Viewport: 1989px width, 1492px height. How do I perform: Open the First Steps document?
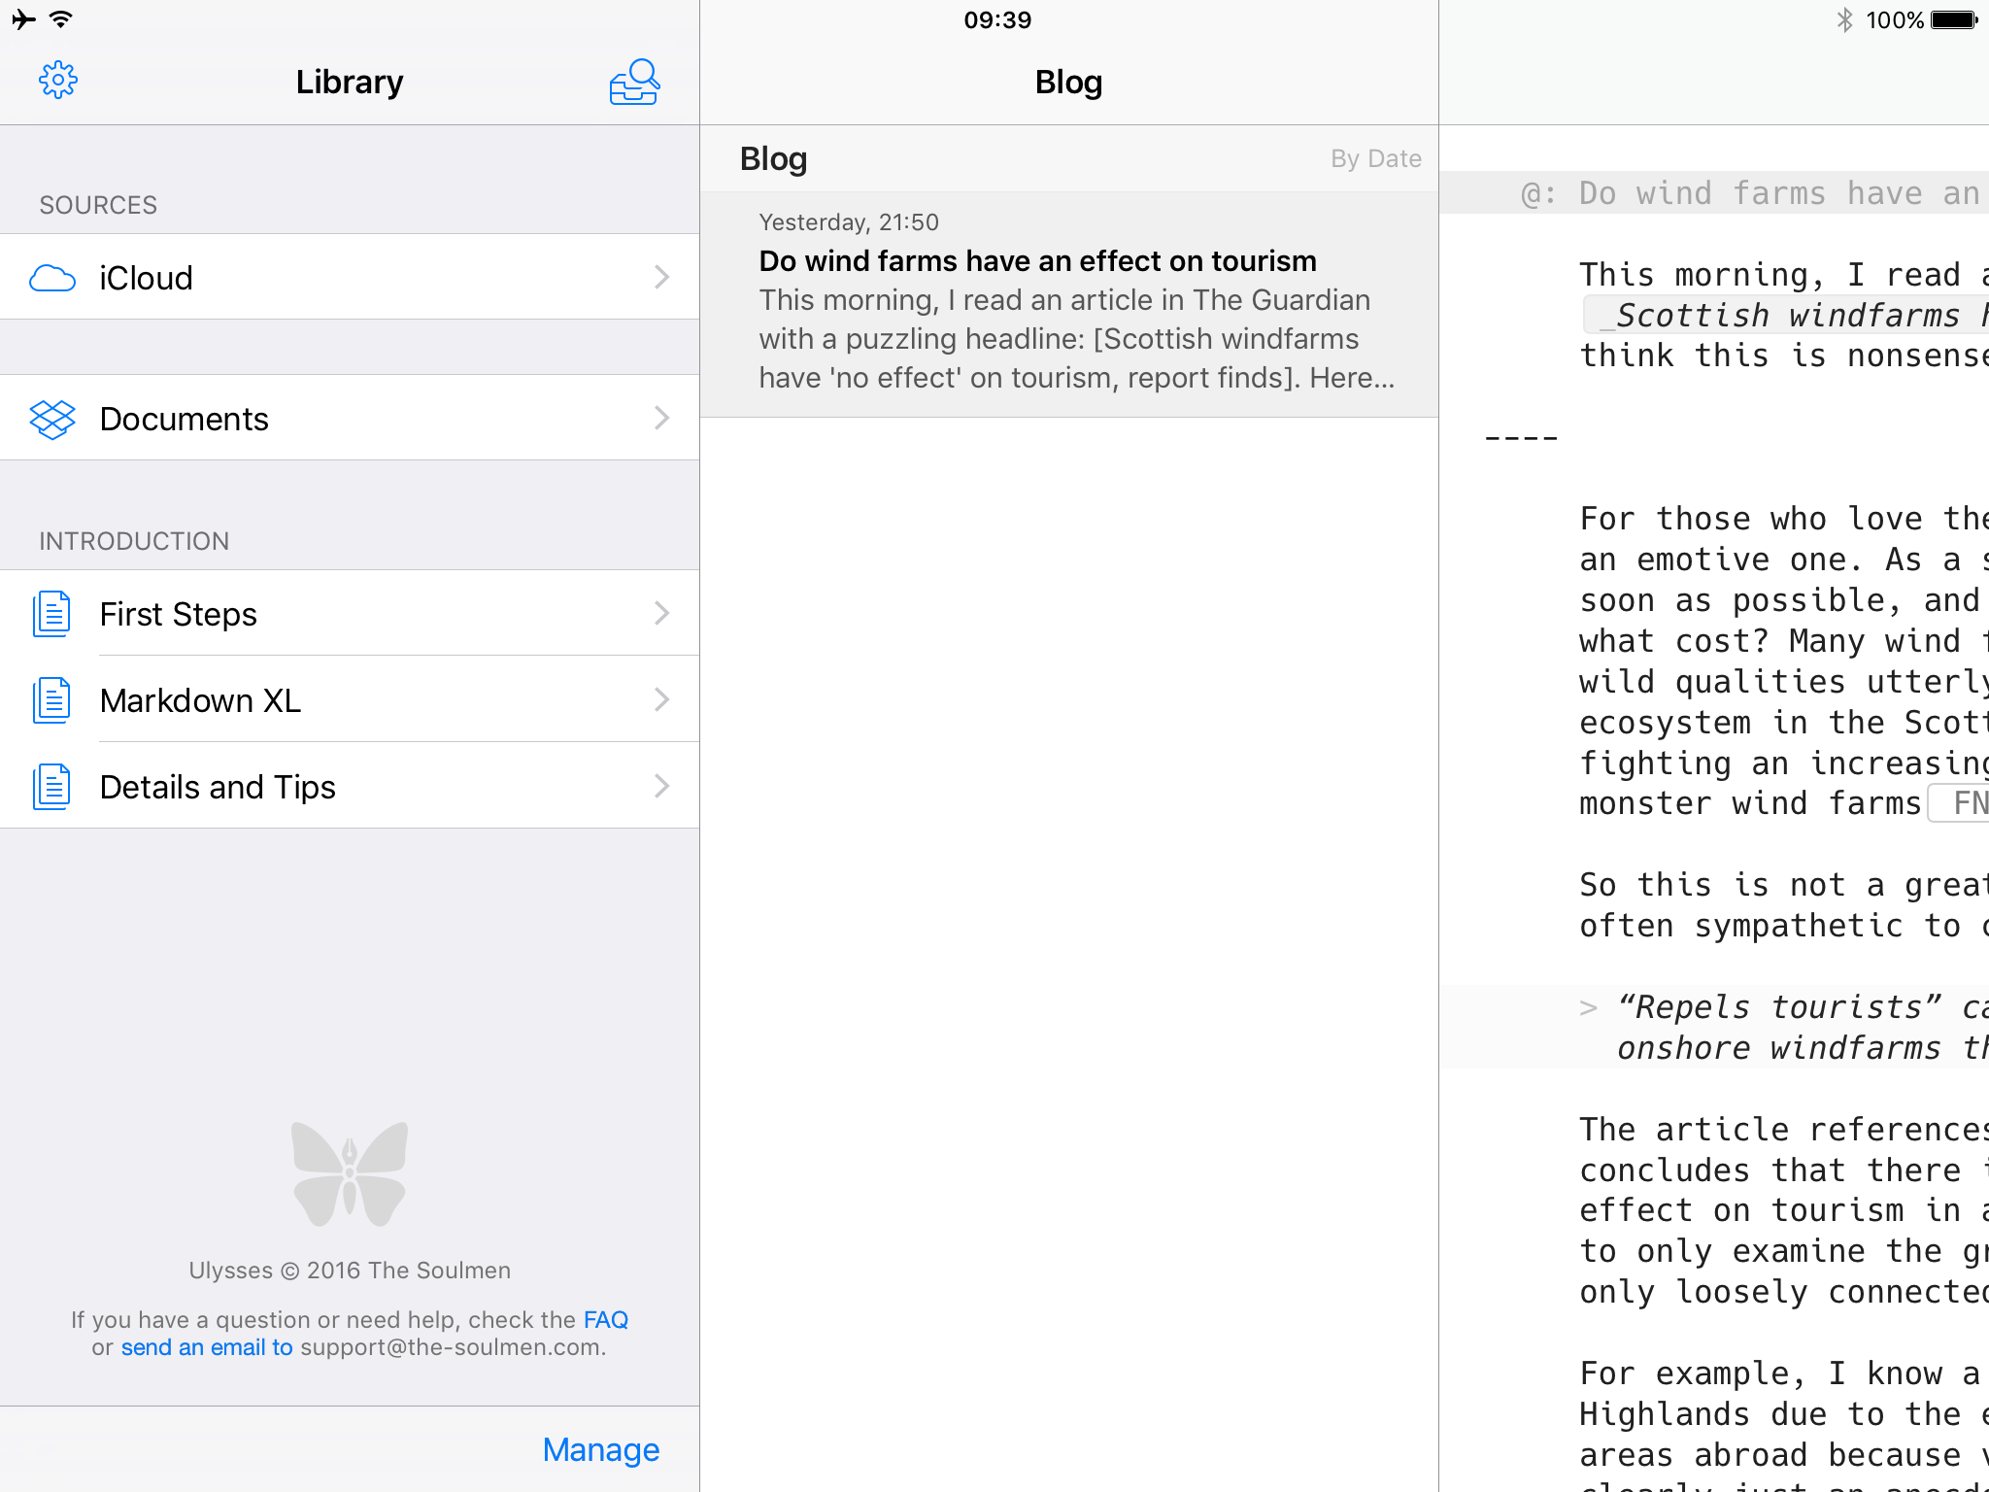[x=350, y=614]
